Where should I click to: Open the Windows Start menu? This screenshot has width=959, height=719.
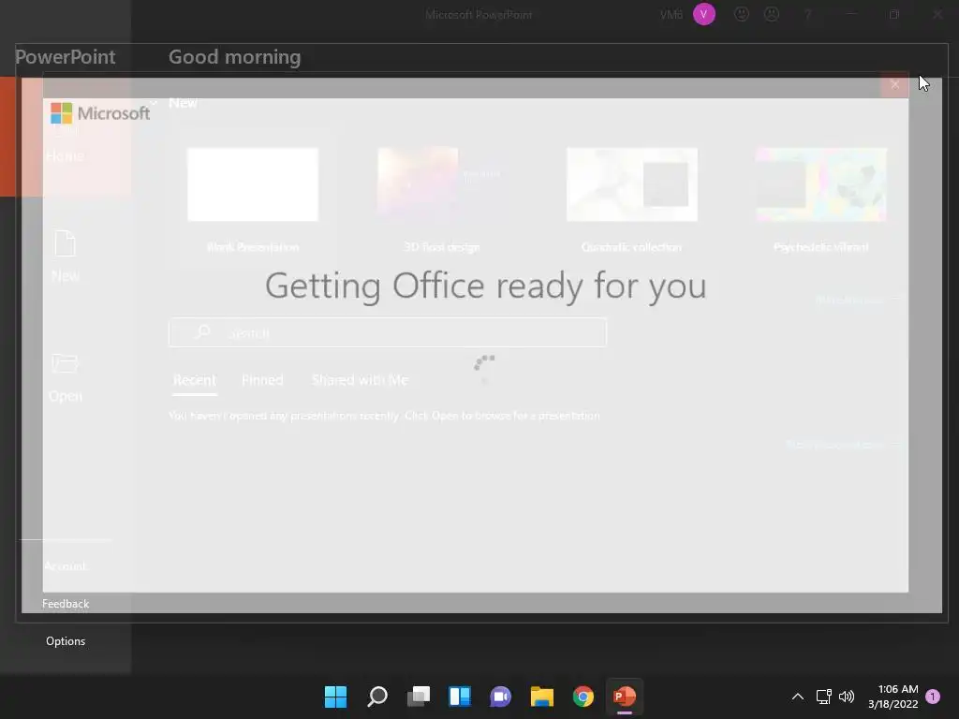click(x=335, y=697)
